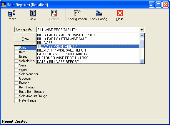
Task: Click the Create report icon
Action: pos(11,13)
